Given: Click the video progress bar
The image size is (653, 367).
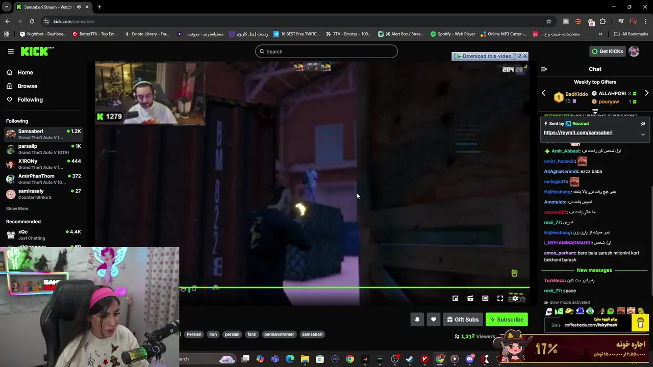Looking at the screenshot, I should click(x=354, y=287).
